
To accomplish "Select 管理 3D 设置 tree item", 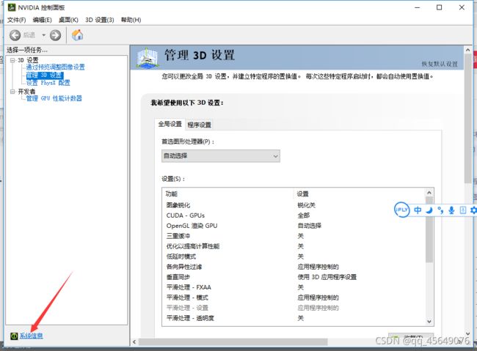I will click(x=45, y=75).
